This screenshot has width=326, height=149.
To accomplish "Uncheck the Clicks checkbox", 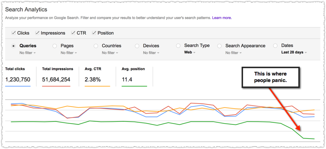I will (14, 33).
